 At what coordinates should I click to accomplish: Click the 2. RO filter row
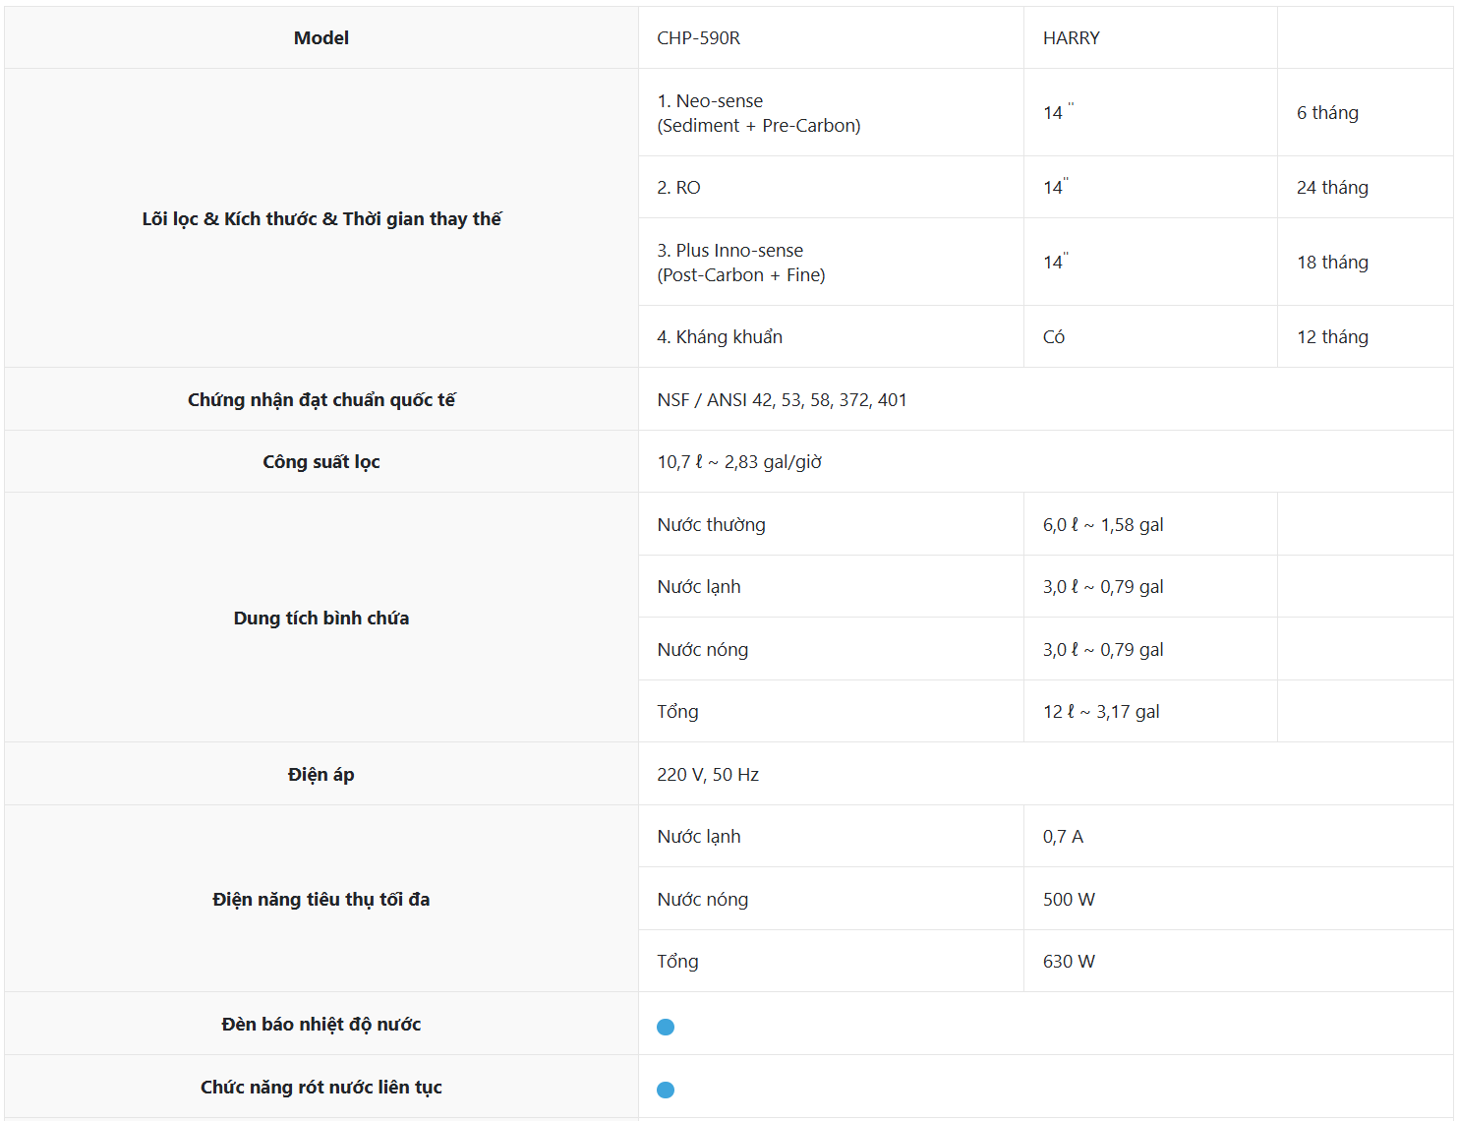click(679, 188)
